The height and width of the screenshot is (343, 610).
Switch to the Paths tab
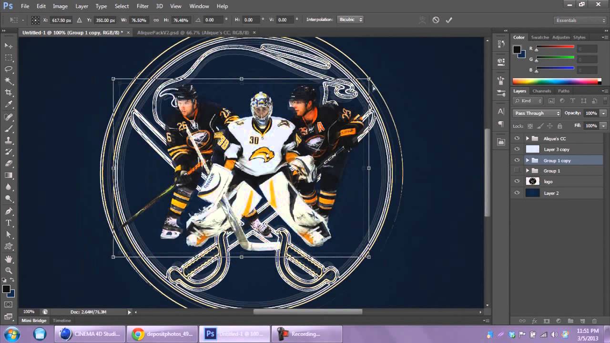(564, 91)
